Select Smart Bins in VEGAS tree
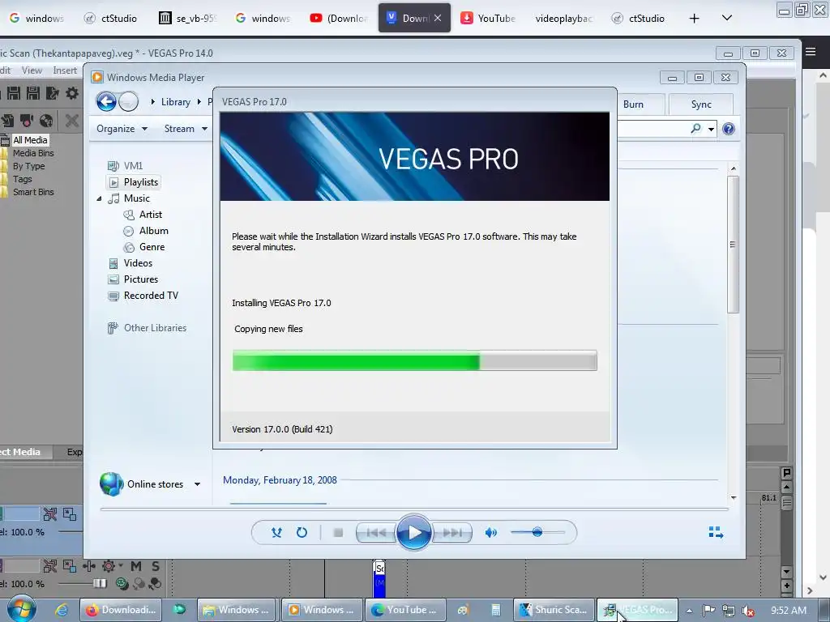The width and height of the screenshot is (830, 622). tap(33, 192)
